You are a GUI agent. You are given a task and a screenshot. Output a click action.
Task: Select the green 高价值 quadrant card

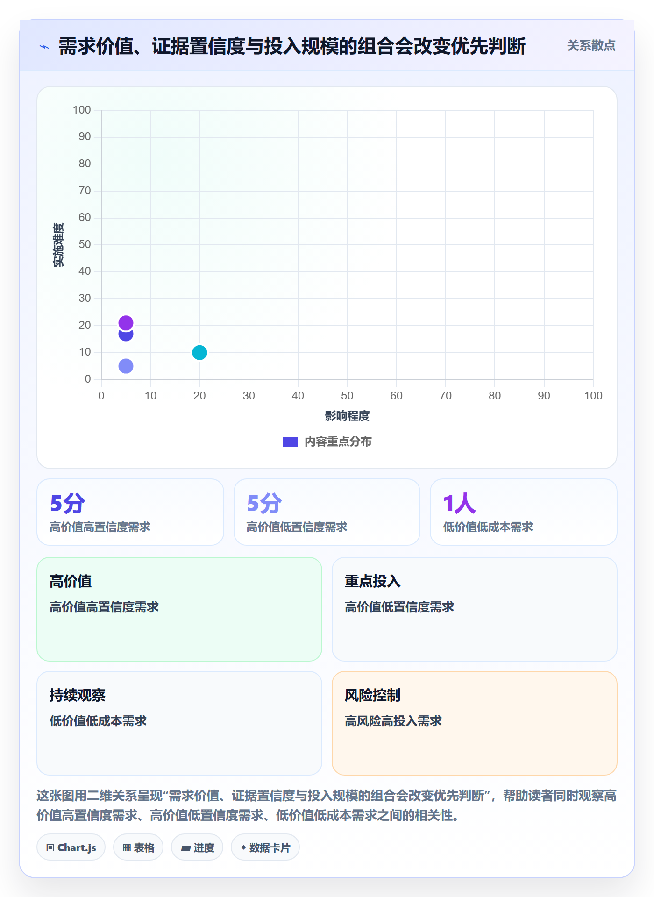pyautogui.click(x=179, y=609)
